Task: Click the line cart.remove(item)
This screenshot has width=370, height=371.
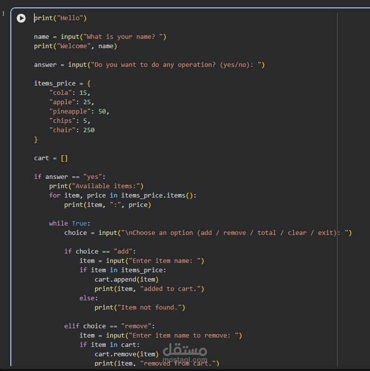Action: pos(127,354)
